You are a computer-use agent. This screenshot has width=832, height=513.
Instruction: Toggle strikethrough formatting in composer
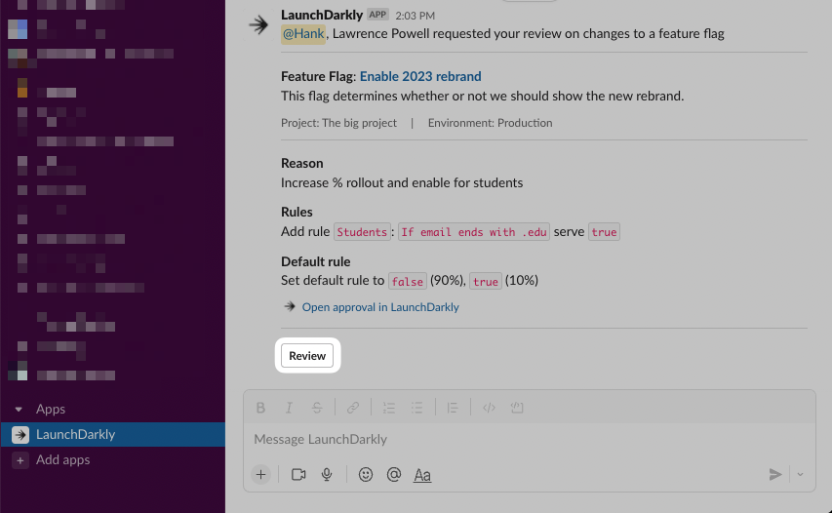[x=316, y=408]
